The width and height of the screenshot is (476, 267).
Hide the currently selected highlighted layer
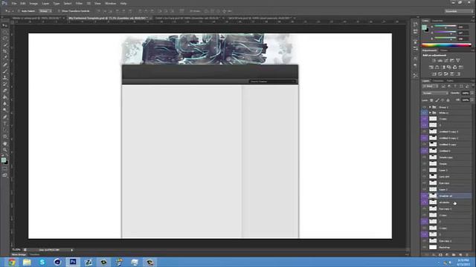[424, 196]
